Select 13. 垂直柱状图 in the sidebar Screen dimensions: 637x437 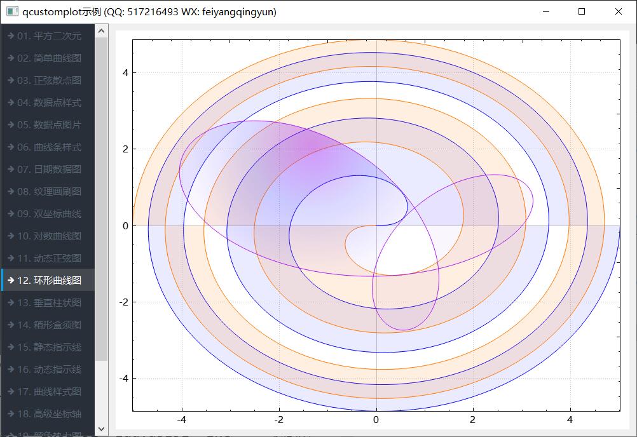[x=49, y=303]
